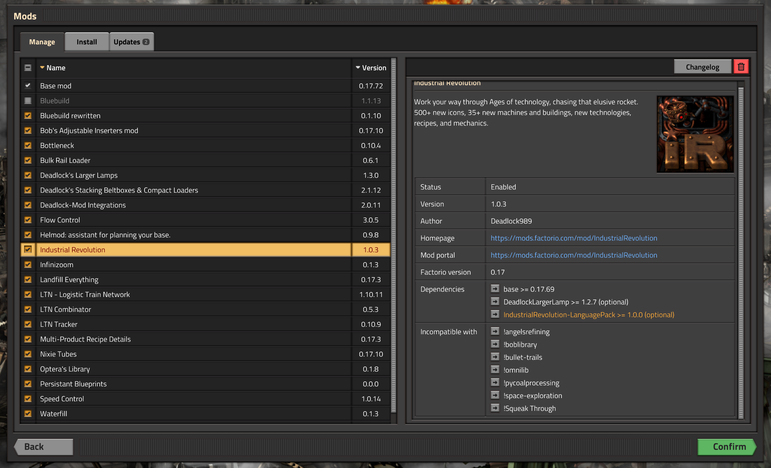Screen dimensions: 771x468
Task: Click the arrow icon next to !pycoalprocessing
Action: tap(495, 382)
